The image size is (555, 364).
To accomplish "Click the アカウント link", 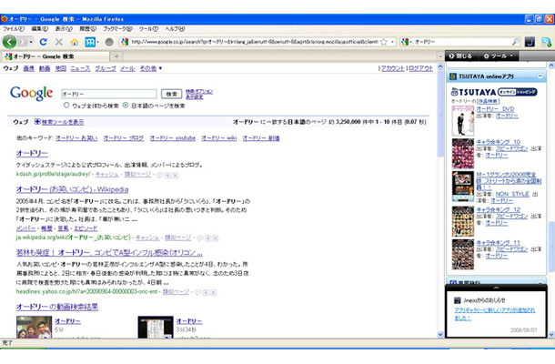I will (x=392, y=68).
